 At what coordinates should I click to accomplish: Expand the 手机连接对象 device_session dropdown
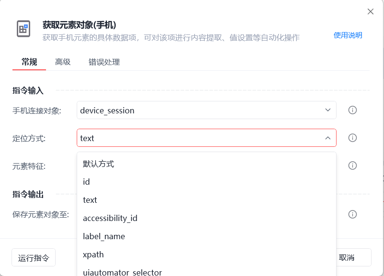click(x=328, y=110)
